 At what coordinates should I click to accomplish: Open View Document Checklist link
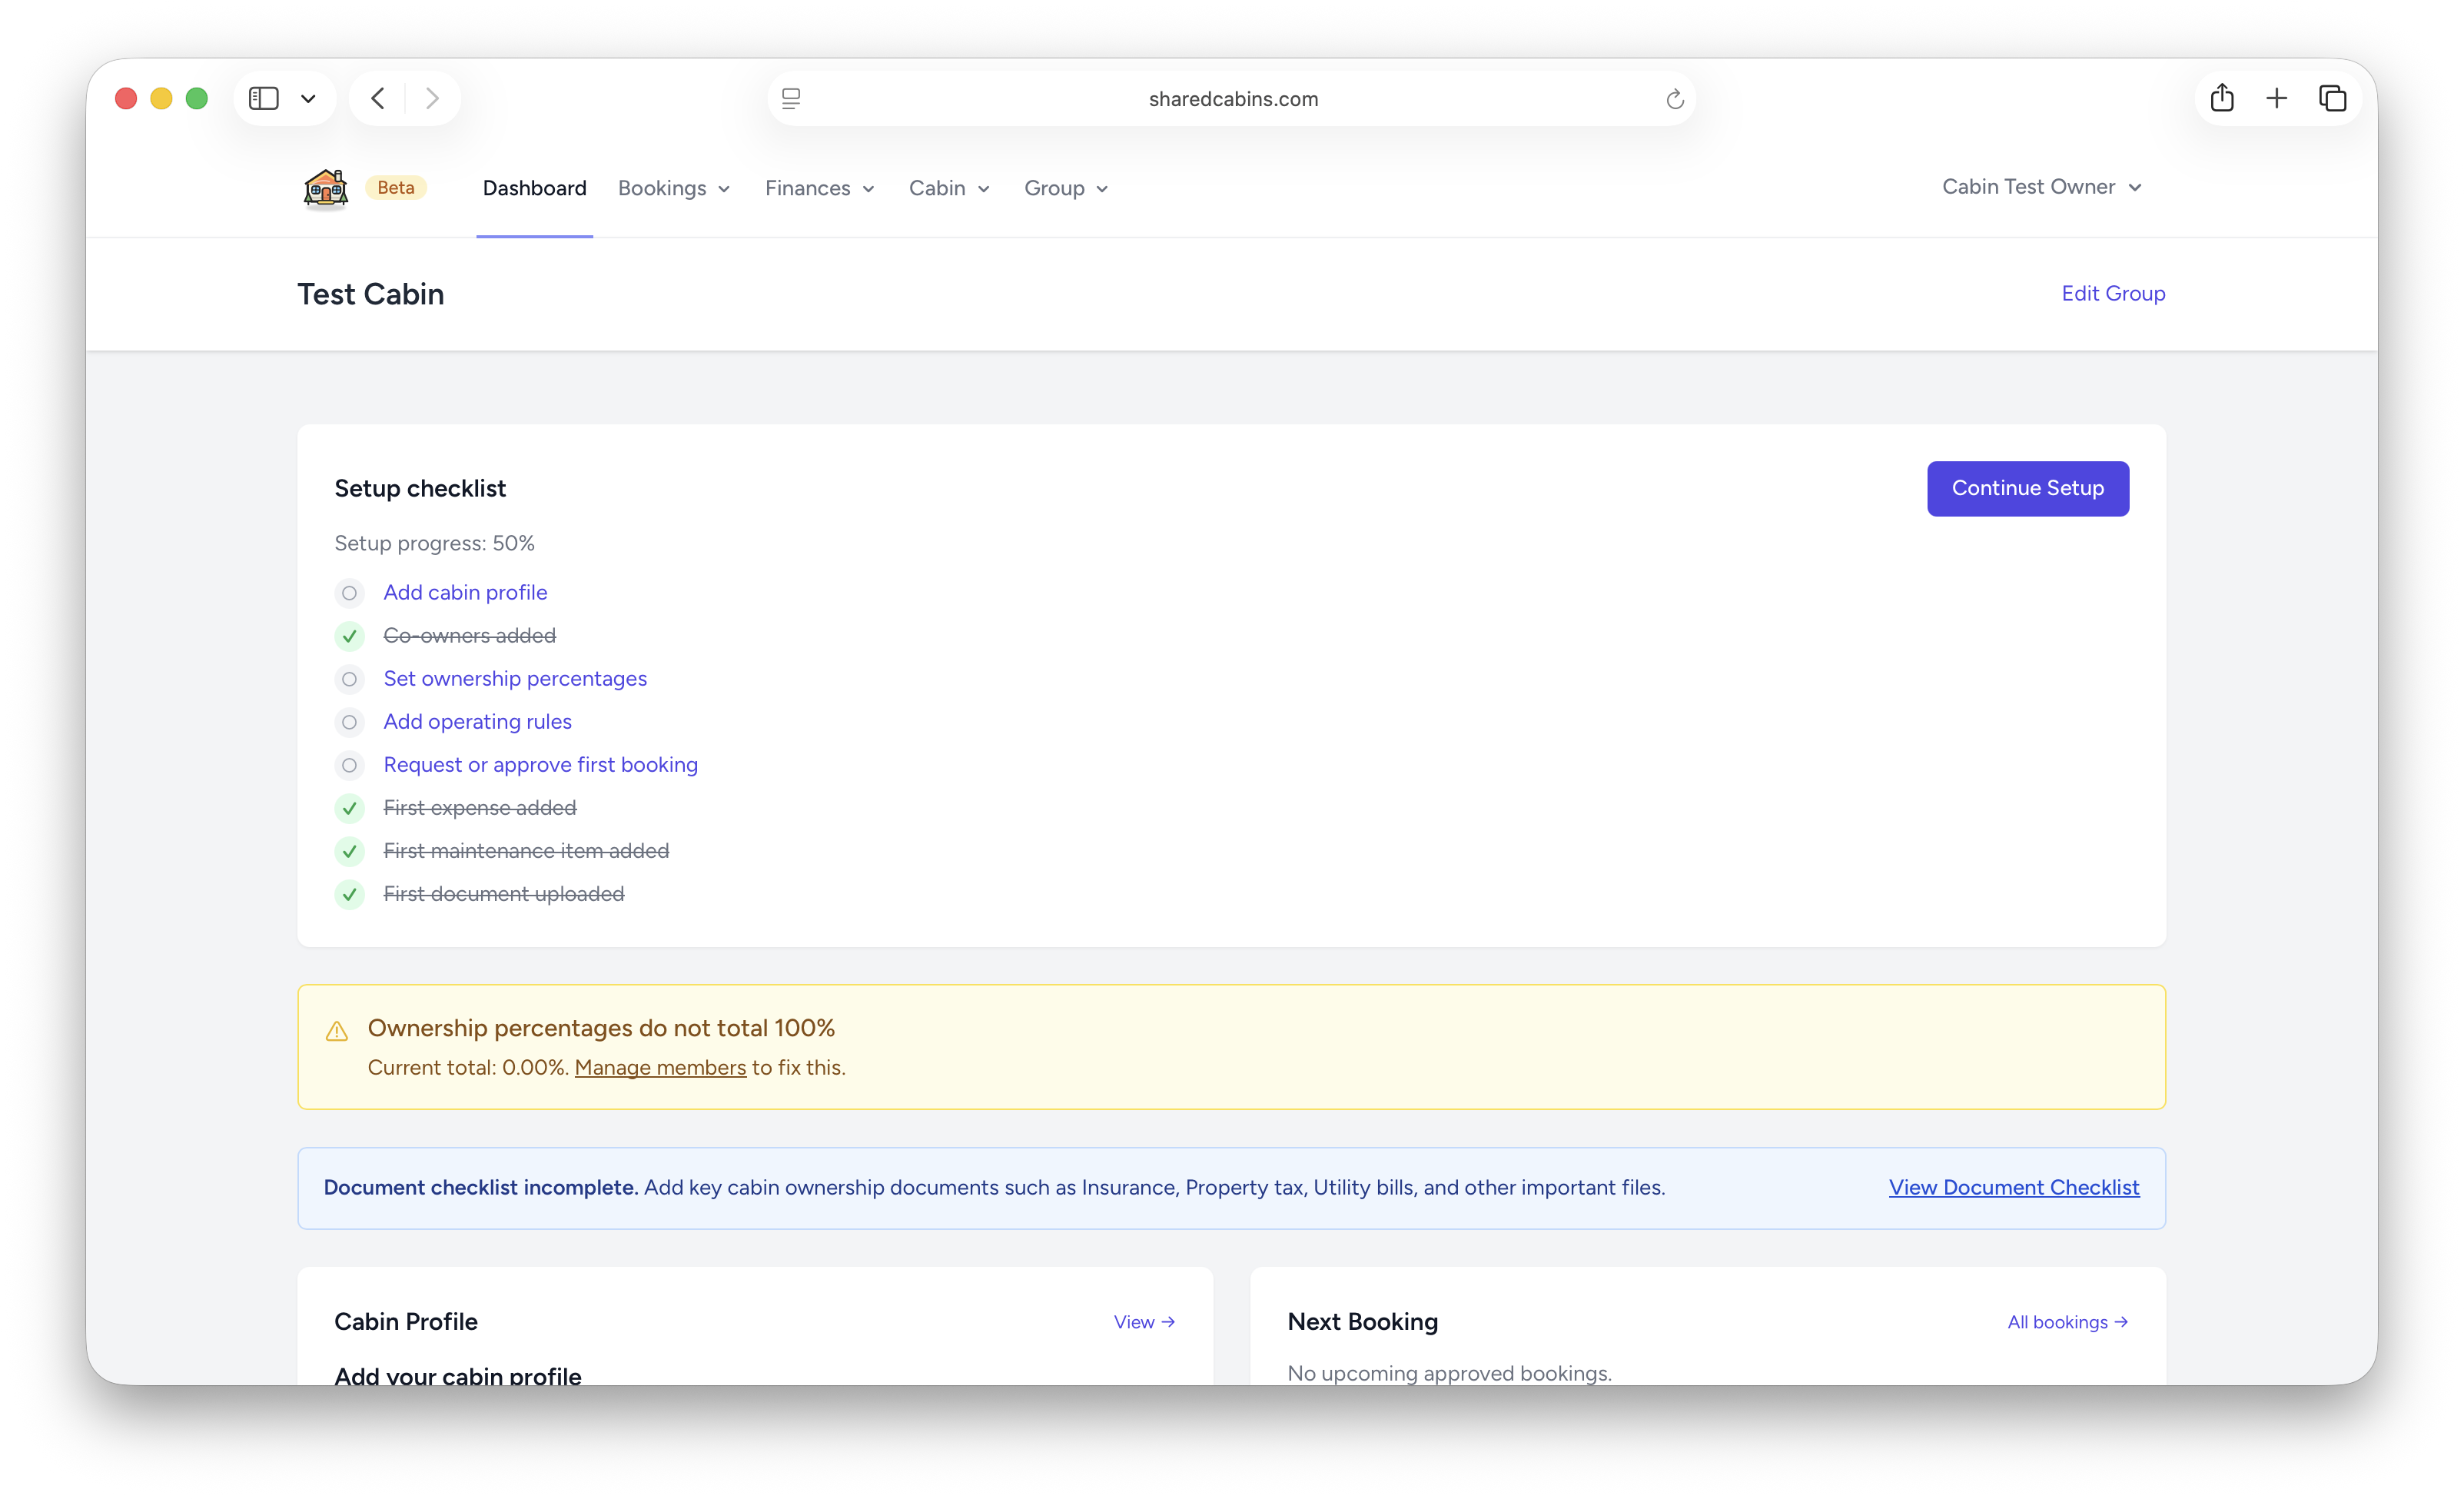2014,1187
